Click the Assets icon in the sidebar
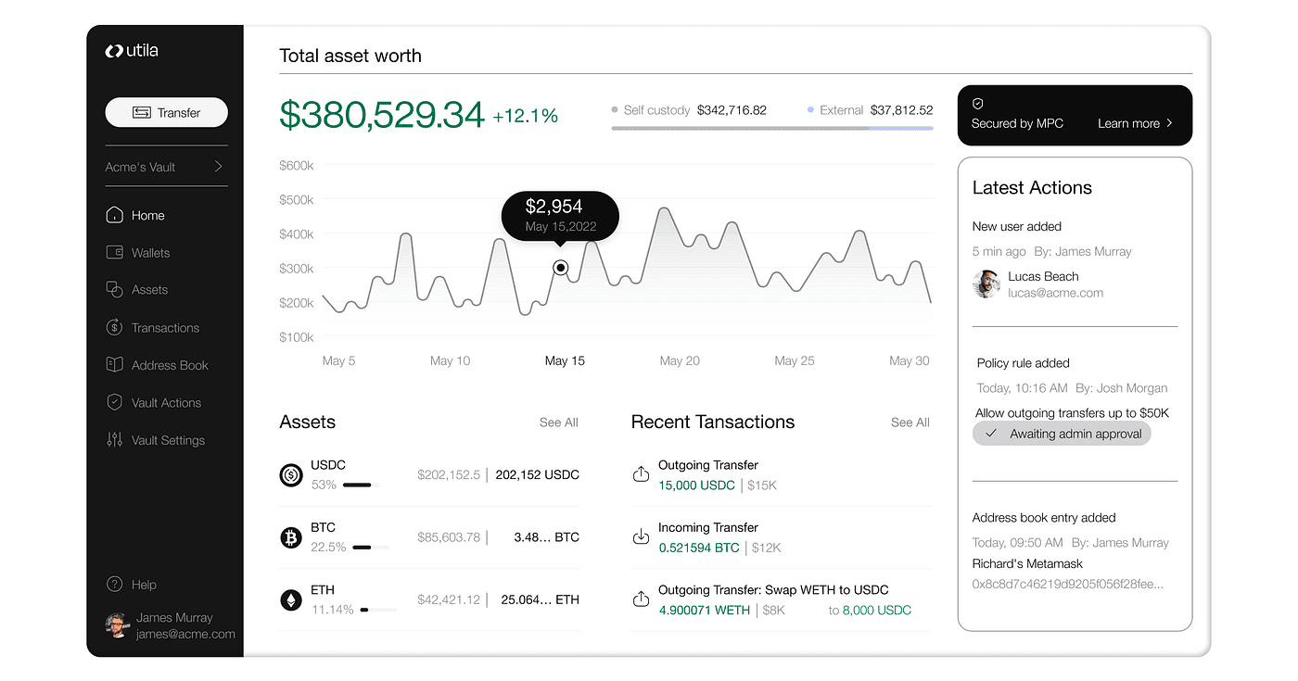 (113, 290)
